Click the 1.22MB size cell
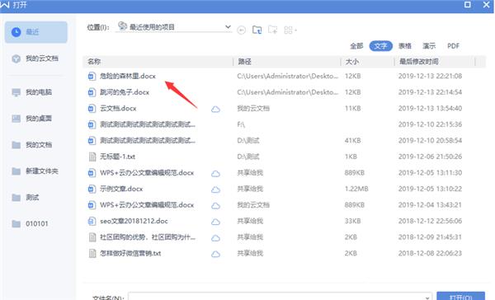The image size is (495, 300). (x=356, y=189)
